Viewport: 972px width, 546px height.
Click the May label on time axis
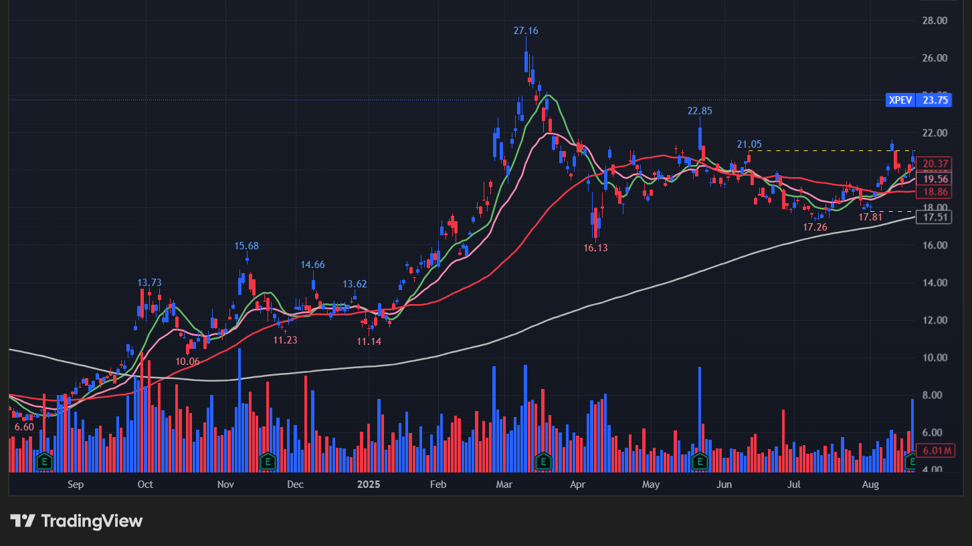pyautogui.click(x=650, y=485)
